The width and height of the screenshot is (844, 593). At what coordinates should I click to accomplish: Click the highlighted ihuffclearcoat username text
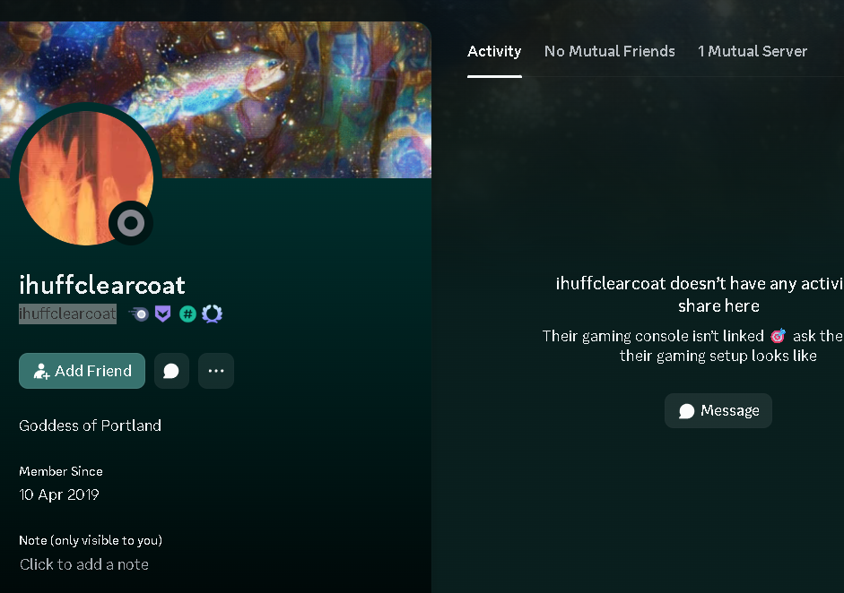67,314
